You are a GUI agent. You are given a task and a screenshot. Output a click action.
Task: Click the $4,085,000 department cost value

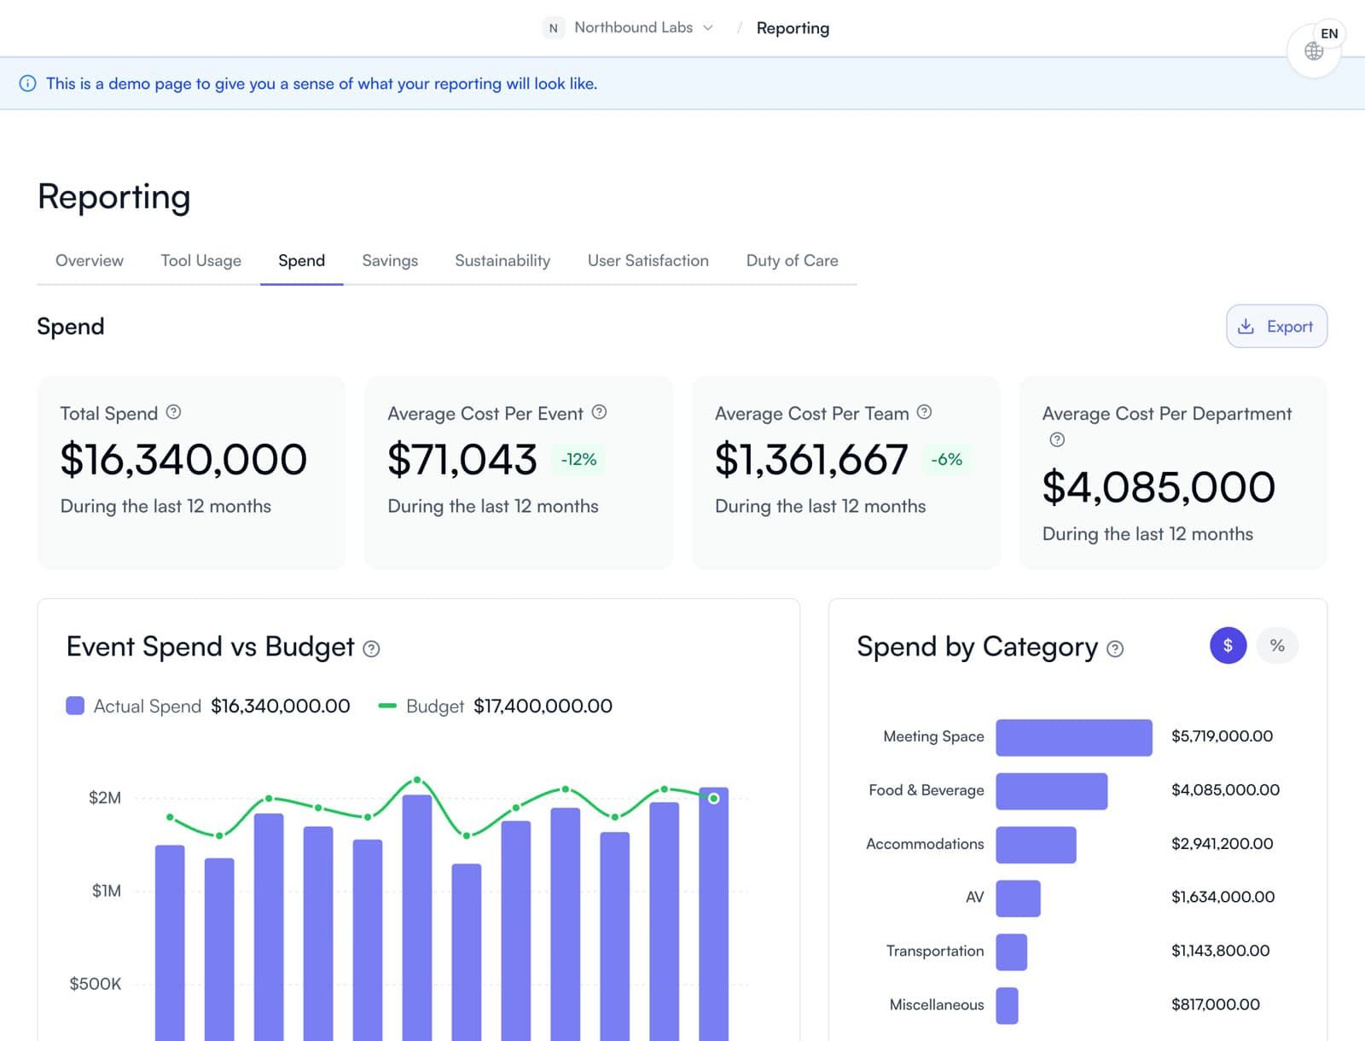pyautogui.click(x=1159, y=487)
